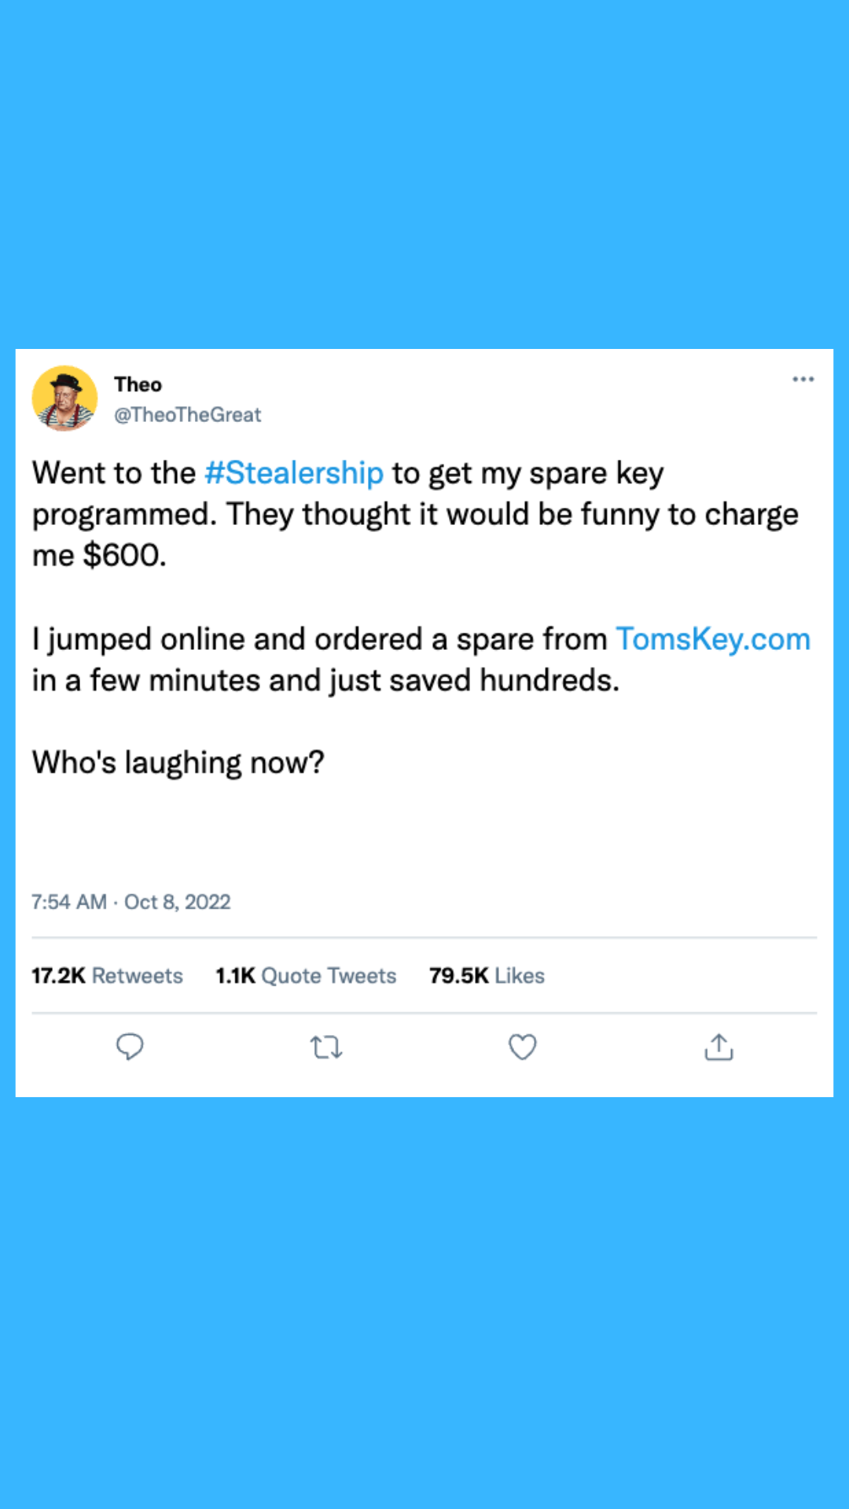Image resolution: width=849 pixels, height=1509 pixels.
Task: Click the "me $600." text line
Action: (x=99, y=556)
